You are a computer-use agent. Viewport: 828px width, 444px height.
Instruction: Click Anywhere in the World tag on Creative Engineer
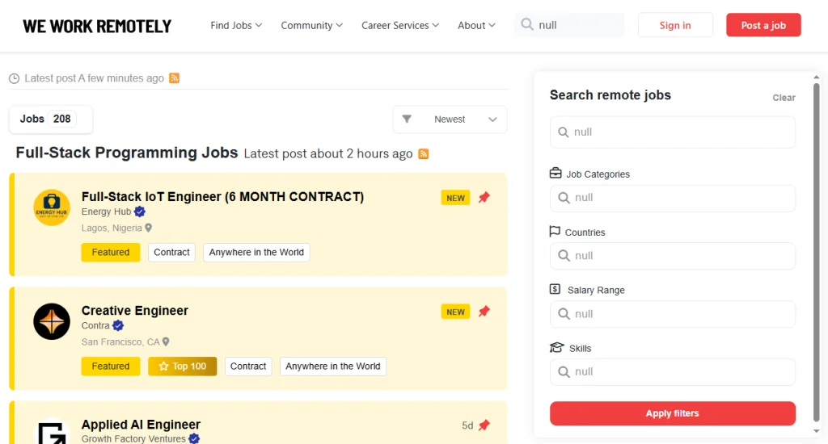[332, 366]
